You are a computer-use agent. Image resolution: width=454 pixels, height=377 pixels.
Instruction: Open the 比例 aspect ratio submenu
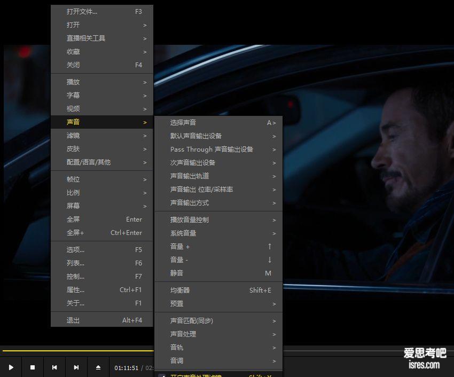tap(102, 193)
